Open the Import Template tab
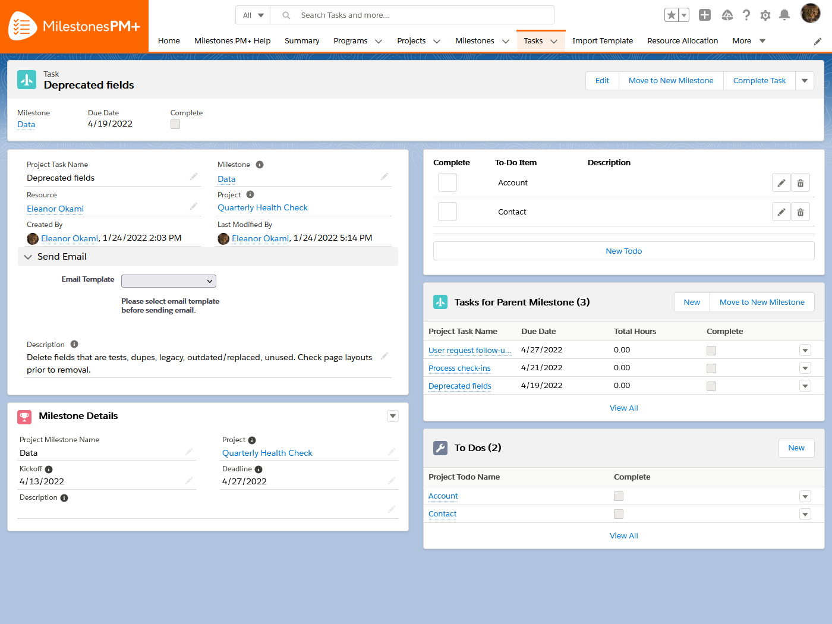The image size is (832, 624). [603, 40]
